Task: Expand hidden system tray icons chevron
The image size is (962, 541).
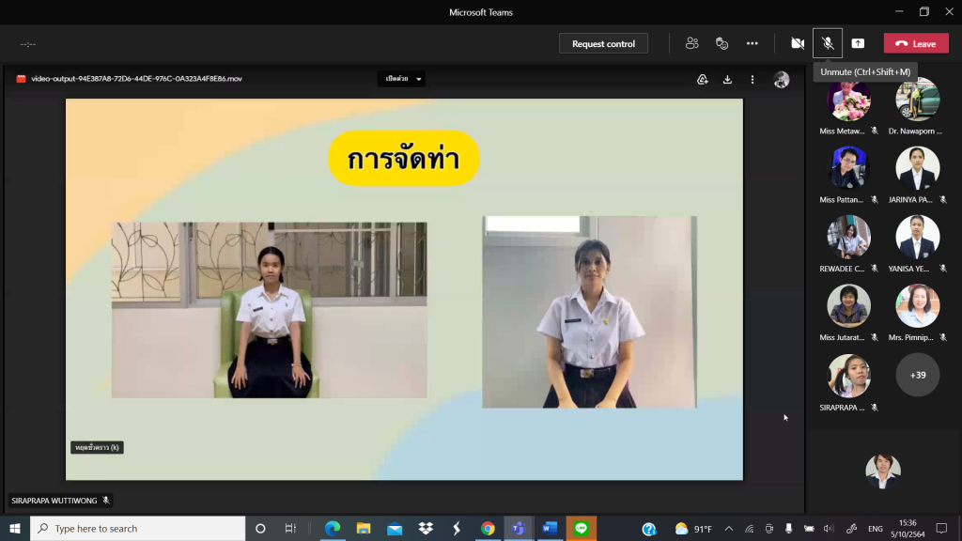Action: [x=729, y=528]
